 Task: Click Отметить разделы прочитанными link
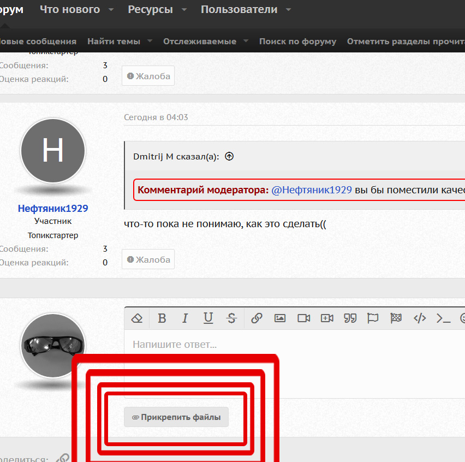[x=406, y=42]
